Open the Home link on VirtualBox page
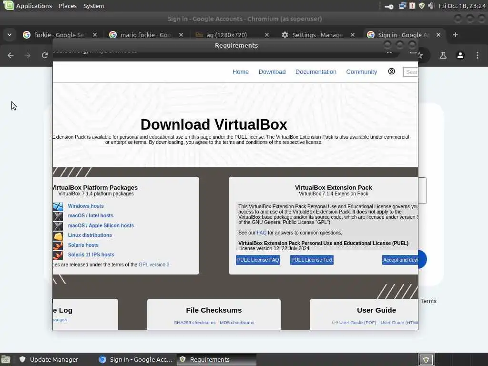This screenshot has height=366, width=488. click(241, 72)
